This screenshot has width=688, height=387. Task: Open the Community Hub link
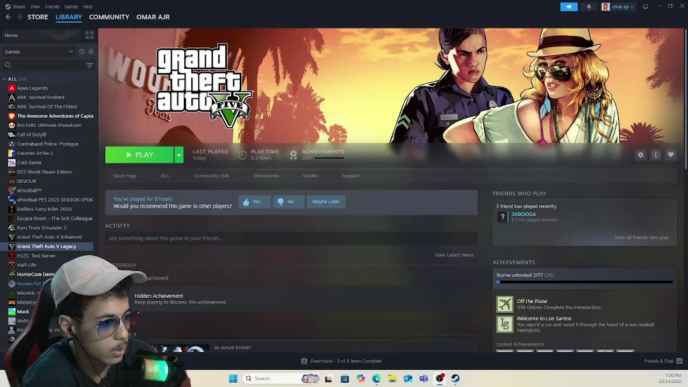pyautogui.click(x=211, y=176)
